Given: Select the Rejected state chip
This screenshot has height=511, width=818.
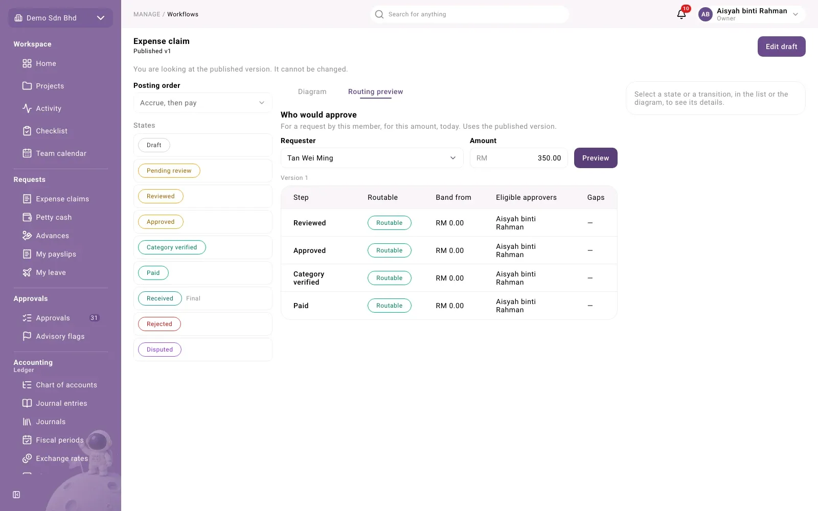Looking at the screenshot, I should [160, 324].
